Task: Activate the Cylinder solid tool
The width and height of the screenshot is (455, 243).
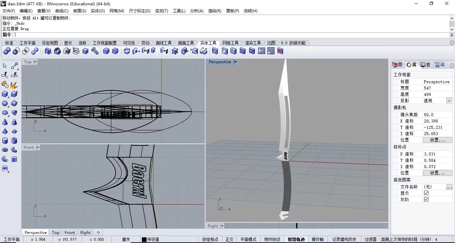Action: tap(5, 141)
